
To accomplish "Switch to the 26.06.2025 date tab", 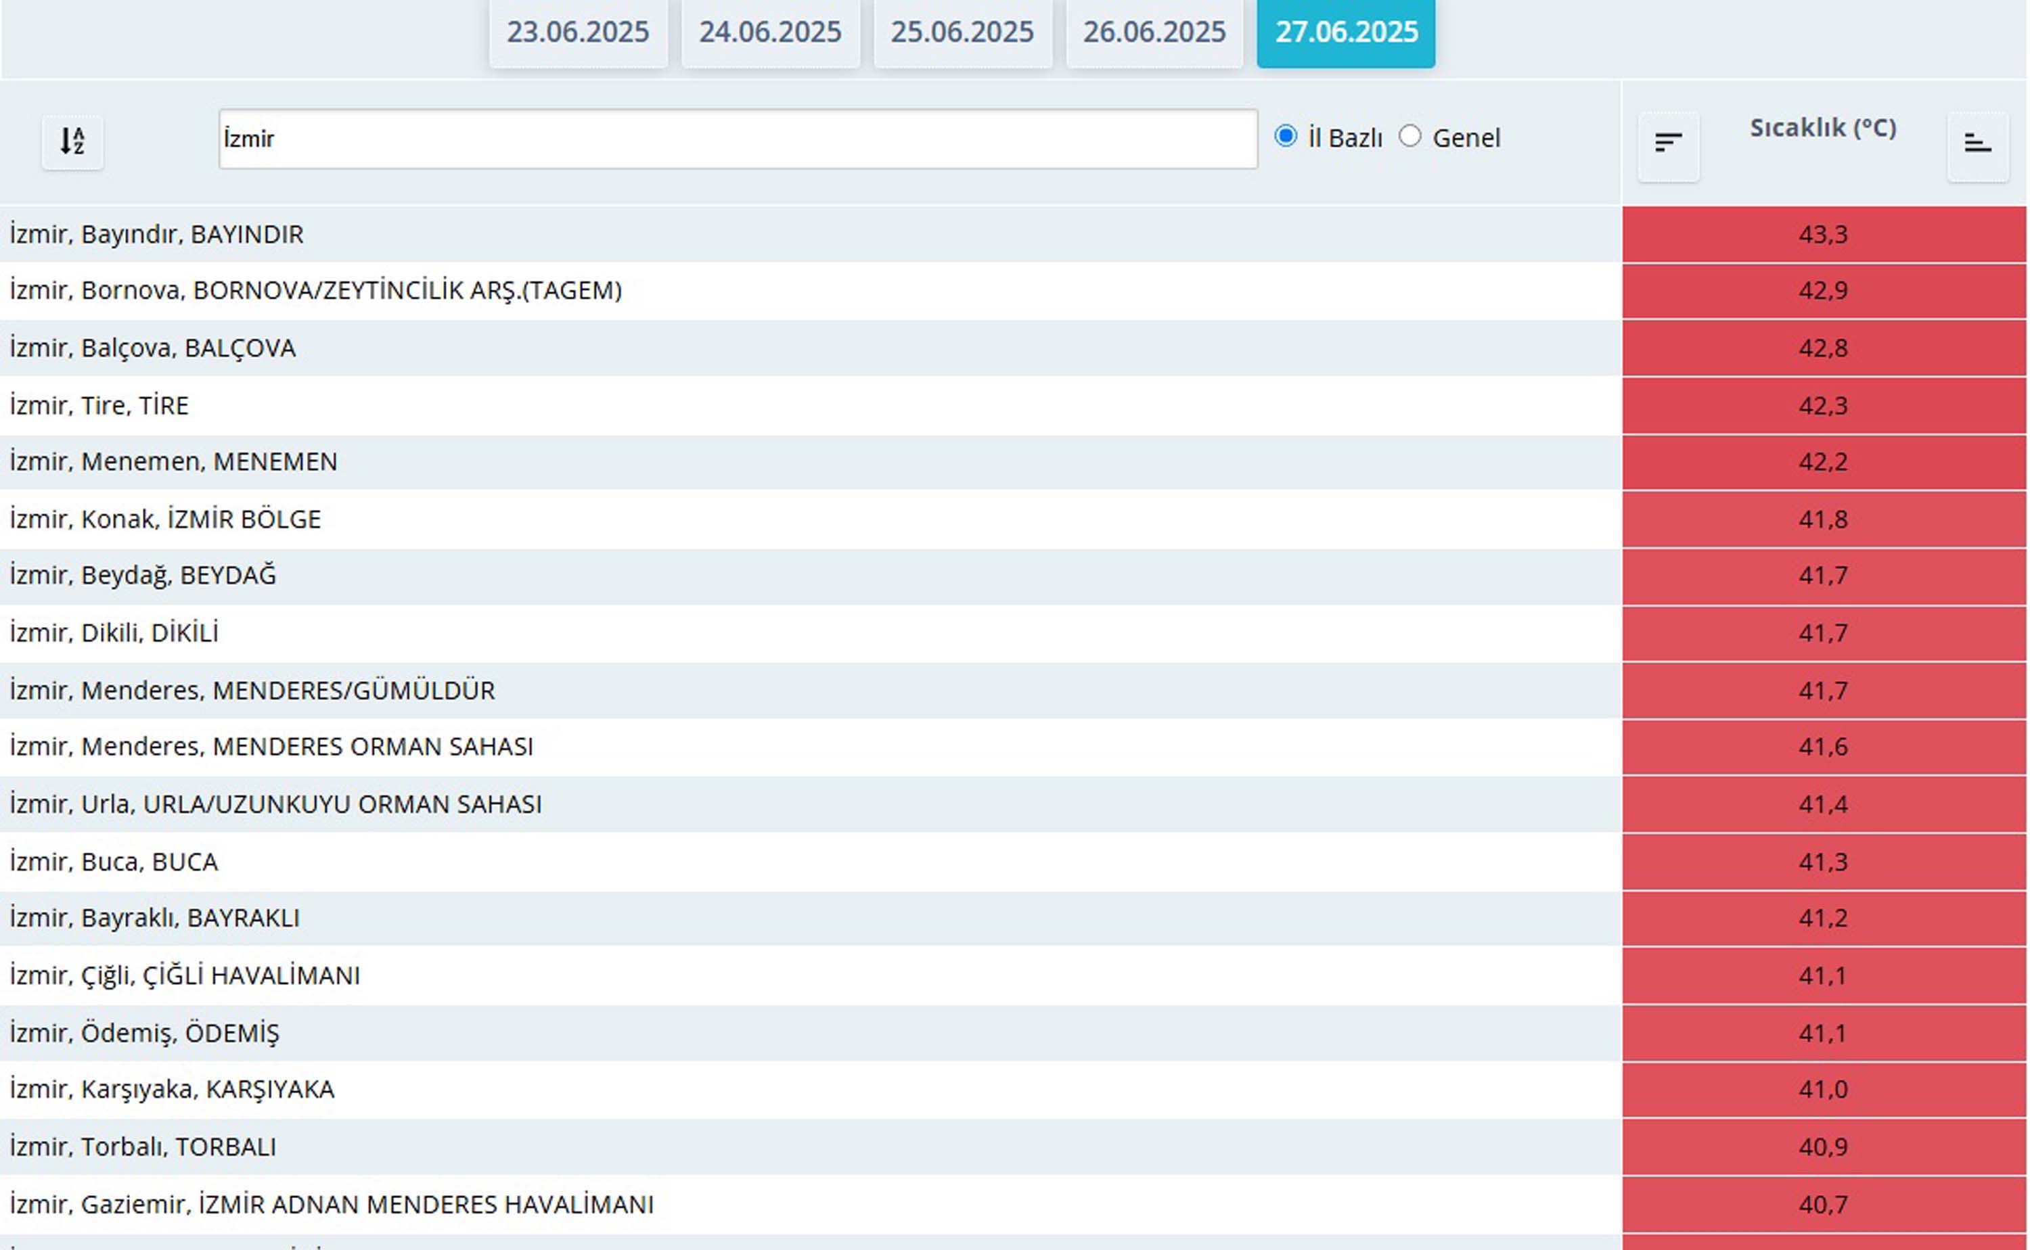I will tap(1154, 33).
